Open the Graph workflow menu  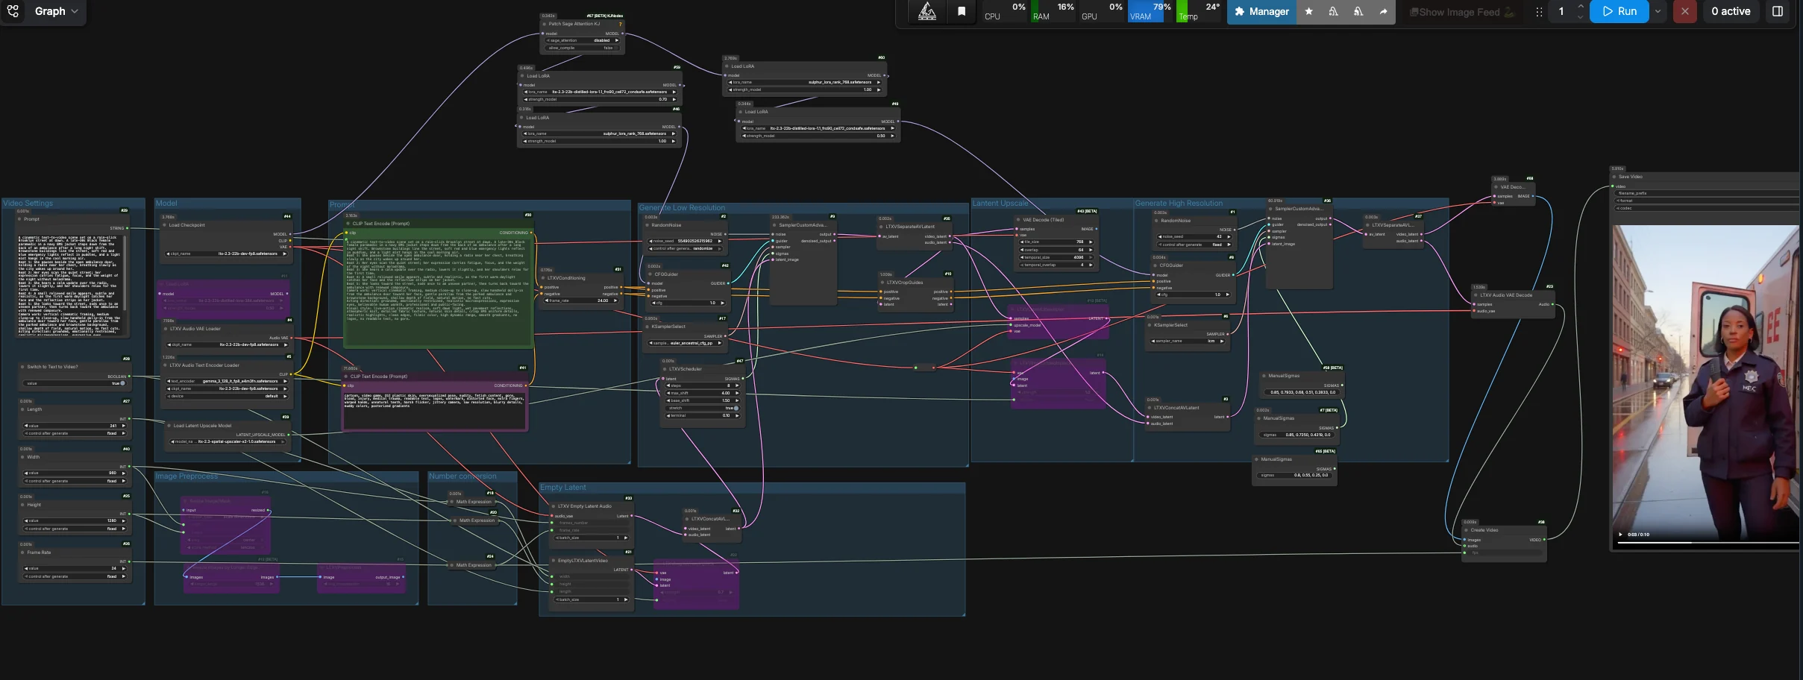pos(56,11)
